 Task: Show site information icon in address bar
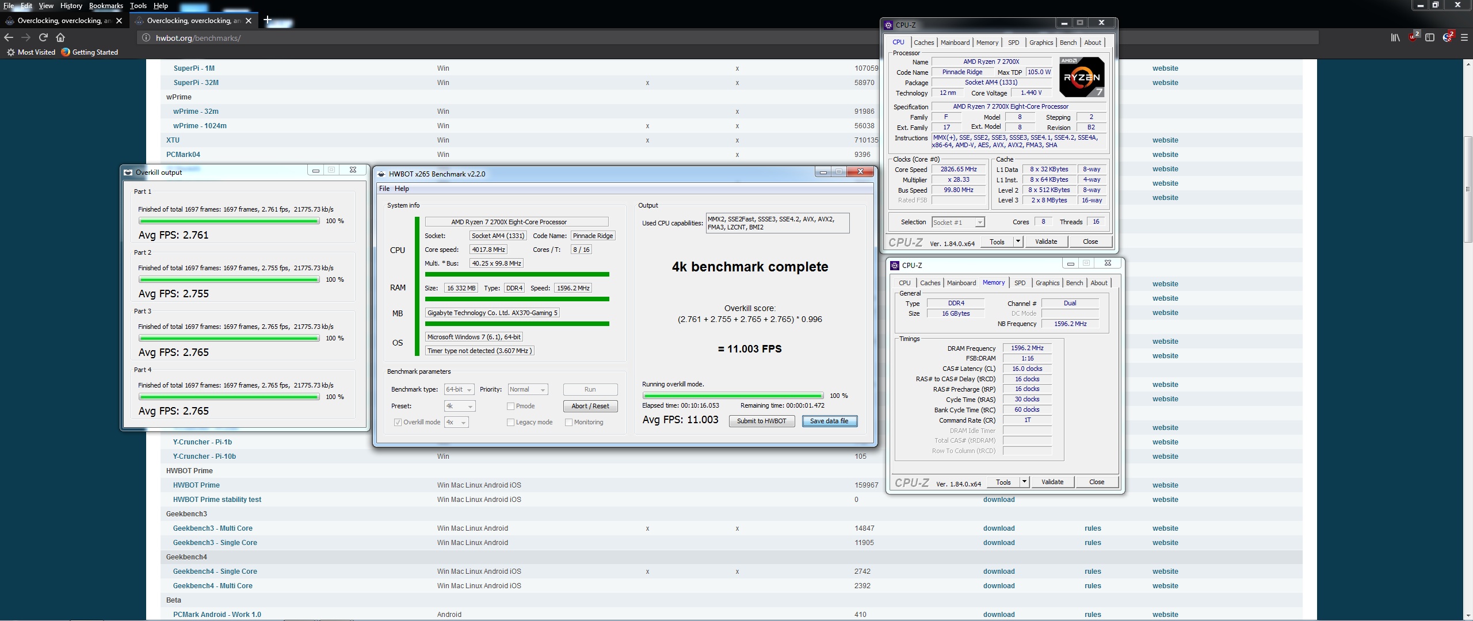pyautogui.click(x=146, y=38)
